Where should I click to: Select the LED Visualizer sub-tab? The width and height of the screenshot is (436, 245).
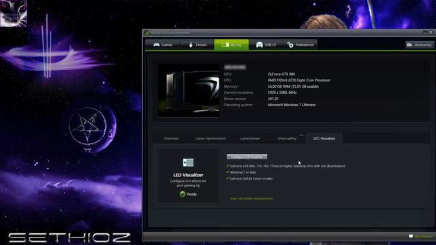[x=324, y=138]
